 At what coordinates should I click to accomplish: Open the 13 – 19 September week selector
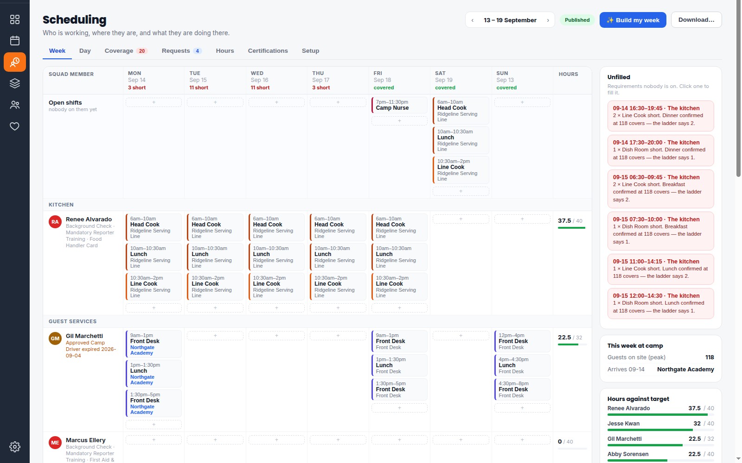pos(510,20)
